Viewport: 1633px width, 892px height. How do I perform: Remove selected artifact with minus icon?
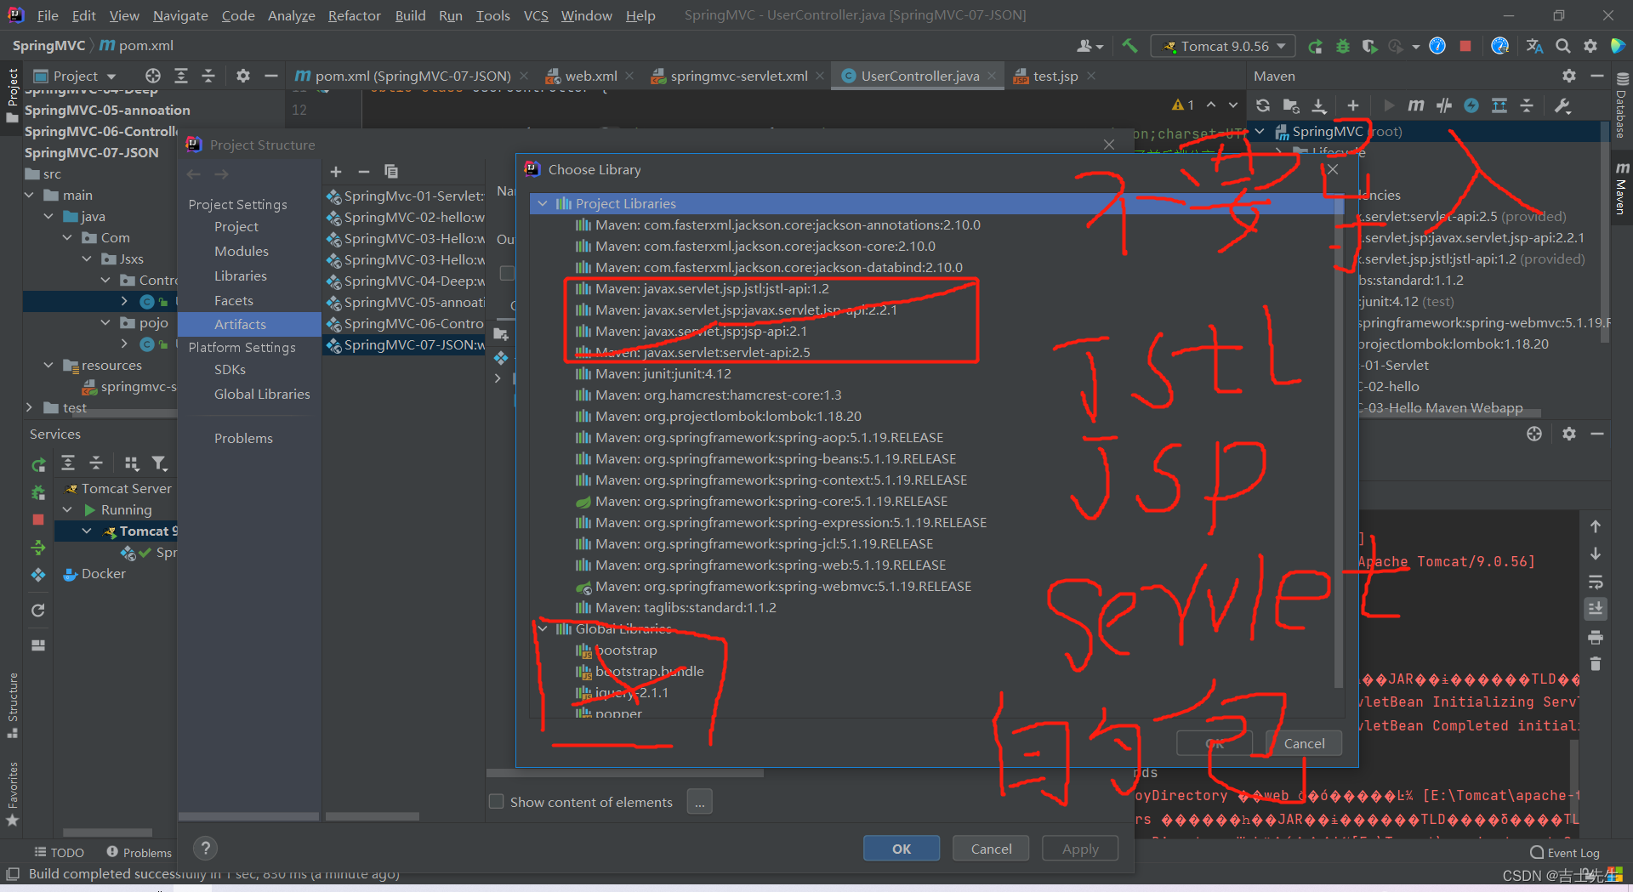coord(363,171)
